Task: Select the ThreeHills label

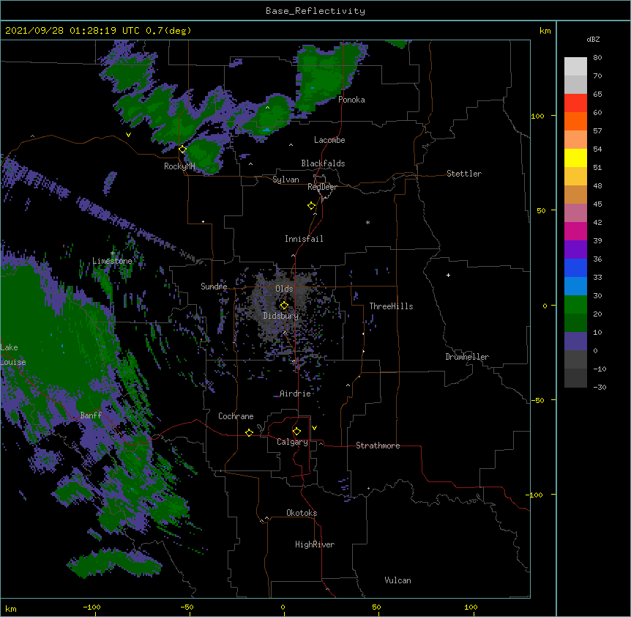Action: [391, 306]
